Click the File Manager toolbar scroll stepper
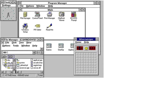Viewport: 162px width, 91px height. click(x=42, y=49)
